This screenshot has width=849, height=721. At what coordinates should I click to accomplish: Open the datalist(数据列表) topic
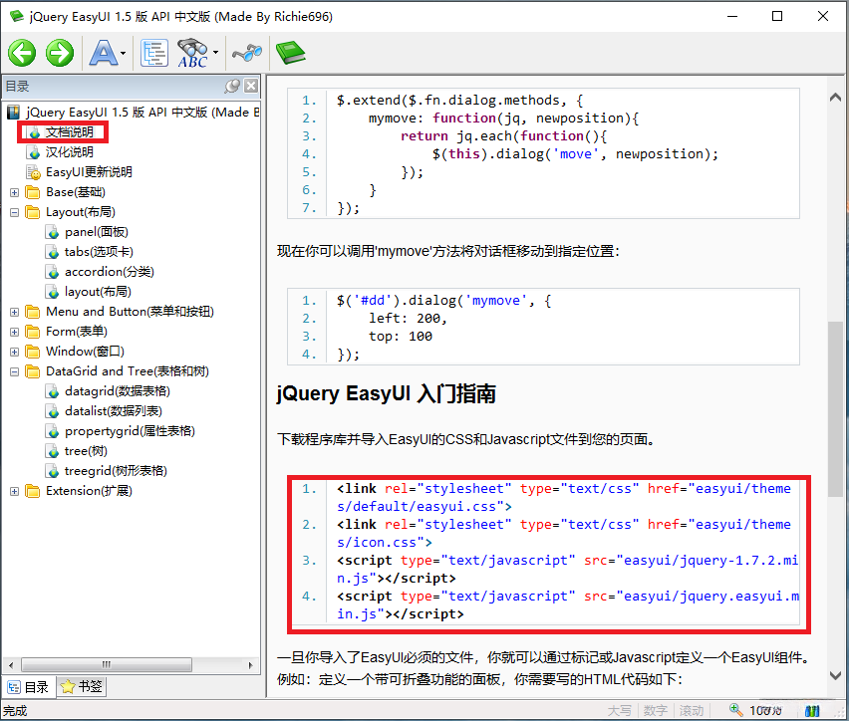tap(114, 411)
